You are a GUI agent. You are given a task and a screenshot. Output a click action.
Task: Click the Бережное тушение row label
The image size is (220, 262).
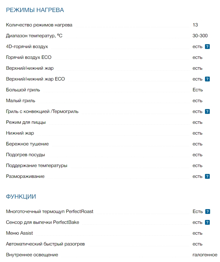point(27,144)
